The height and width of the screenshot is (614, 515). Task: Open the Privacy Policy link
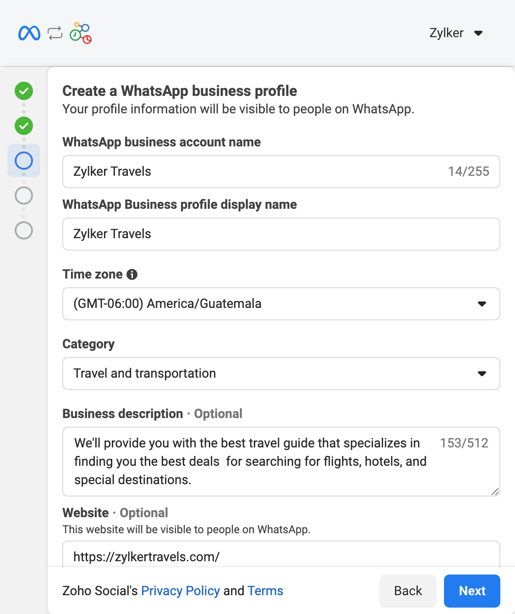pos(181,591)
